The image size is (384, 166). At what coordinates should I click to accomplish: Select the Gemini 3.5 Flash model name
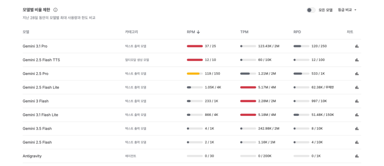pyautogui.click(x=37, y=128)
